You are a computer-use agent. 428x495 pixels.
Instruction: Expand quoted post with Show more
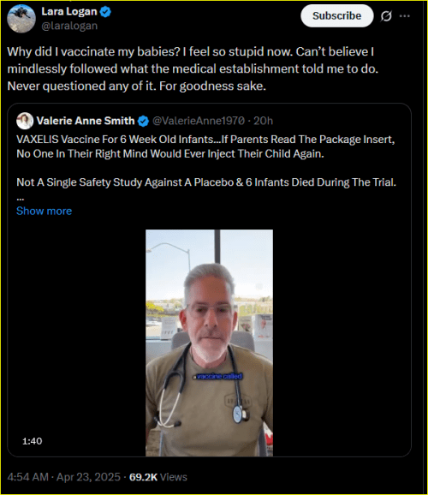point(45,211)
